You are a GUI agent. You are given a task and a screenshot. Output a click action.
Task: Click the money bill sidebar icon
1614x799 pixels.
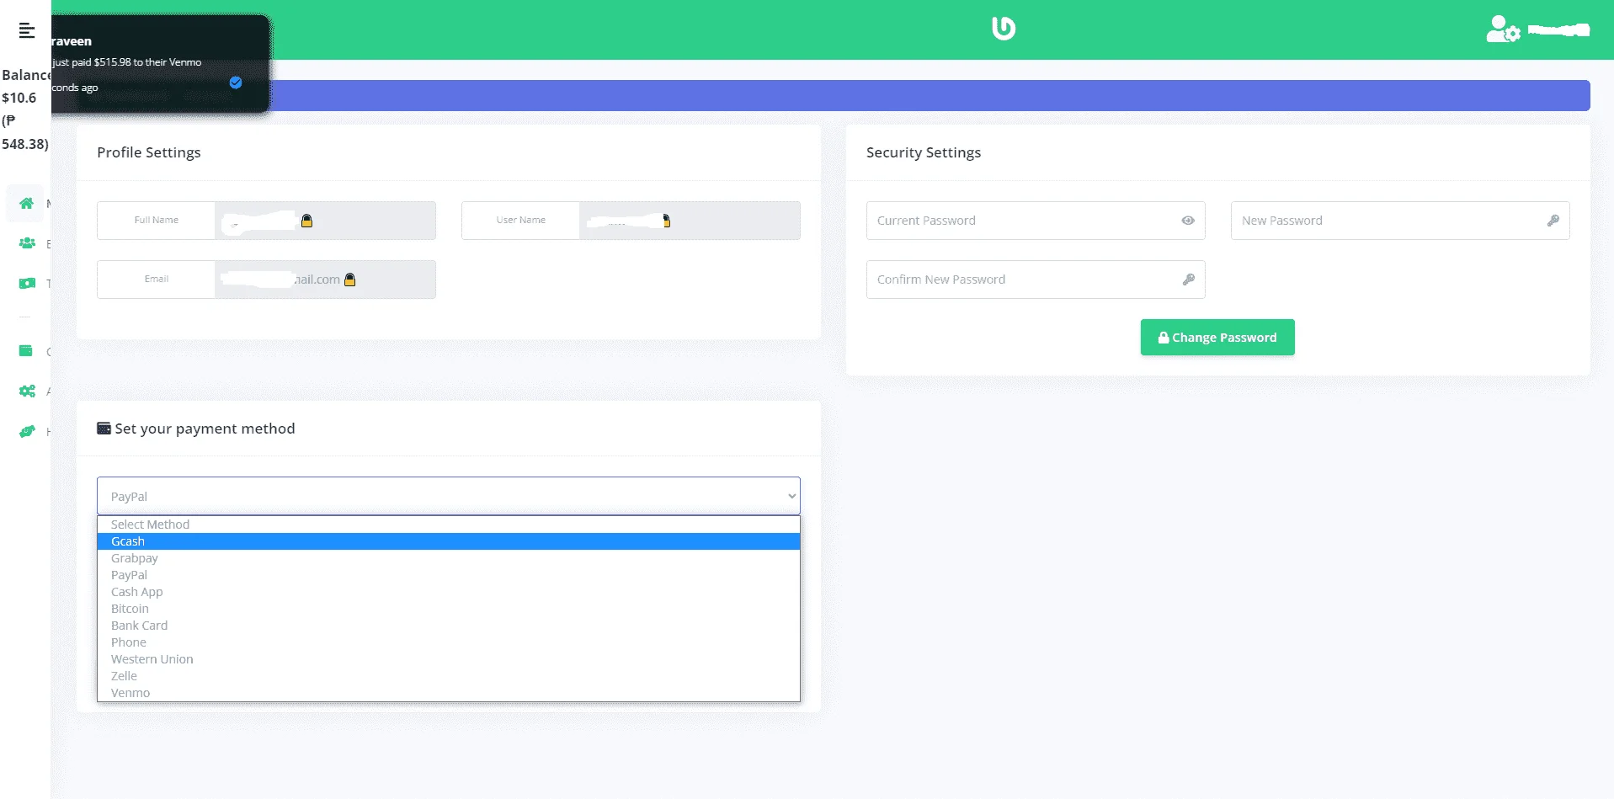coord(27,284)
